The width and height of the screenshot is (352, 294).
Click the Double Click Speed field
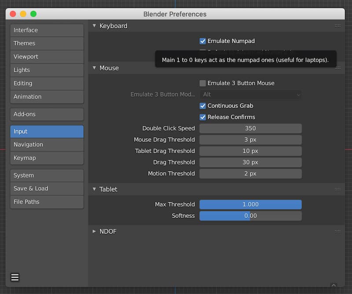[x=250, y=129]
